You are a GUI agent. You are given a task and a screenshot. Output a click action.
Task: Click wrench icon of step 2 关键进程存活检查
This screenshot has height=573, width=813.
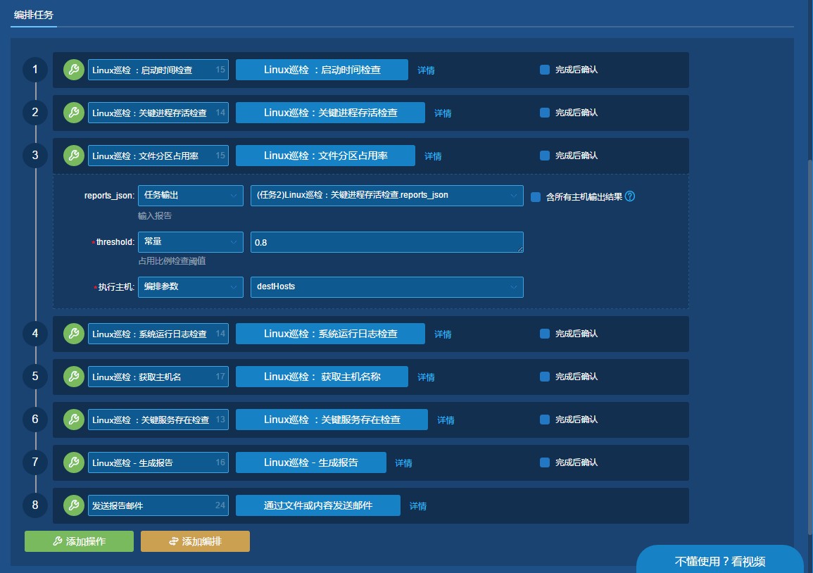click(x=74, y=113)
